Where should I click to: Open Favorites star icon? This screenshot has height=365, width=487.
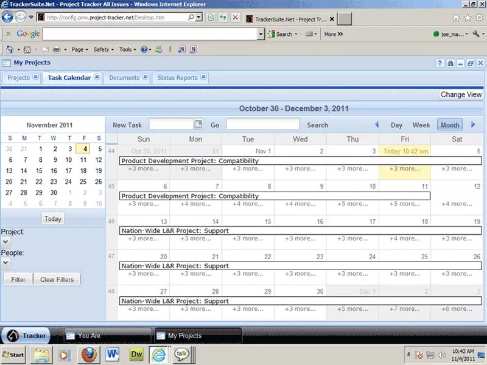click(x=468, y=18)
